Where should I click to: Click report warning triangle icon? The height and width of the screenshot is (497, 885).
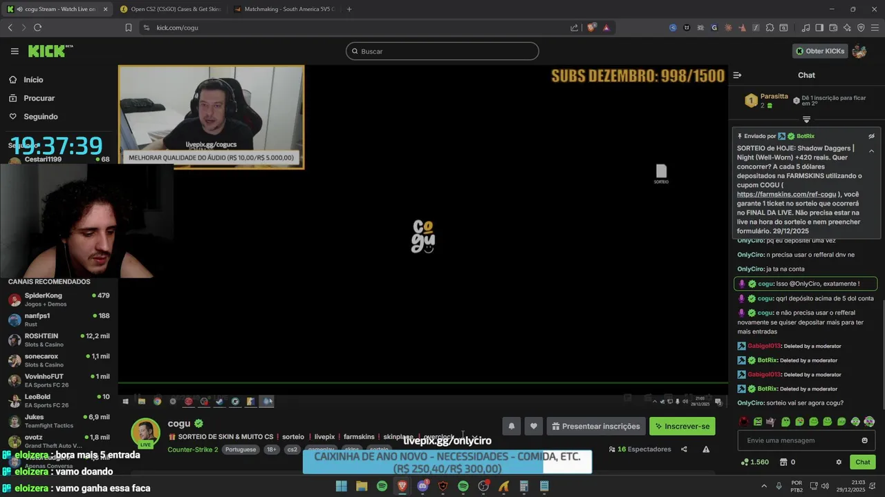click(706, 449)
